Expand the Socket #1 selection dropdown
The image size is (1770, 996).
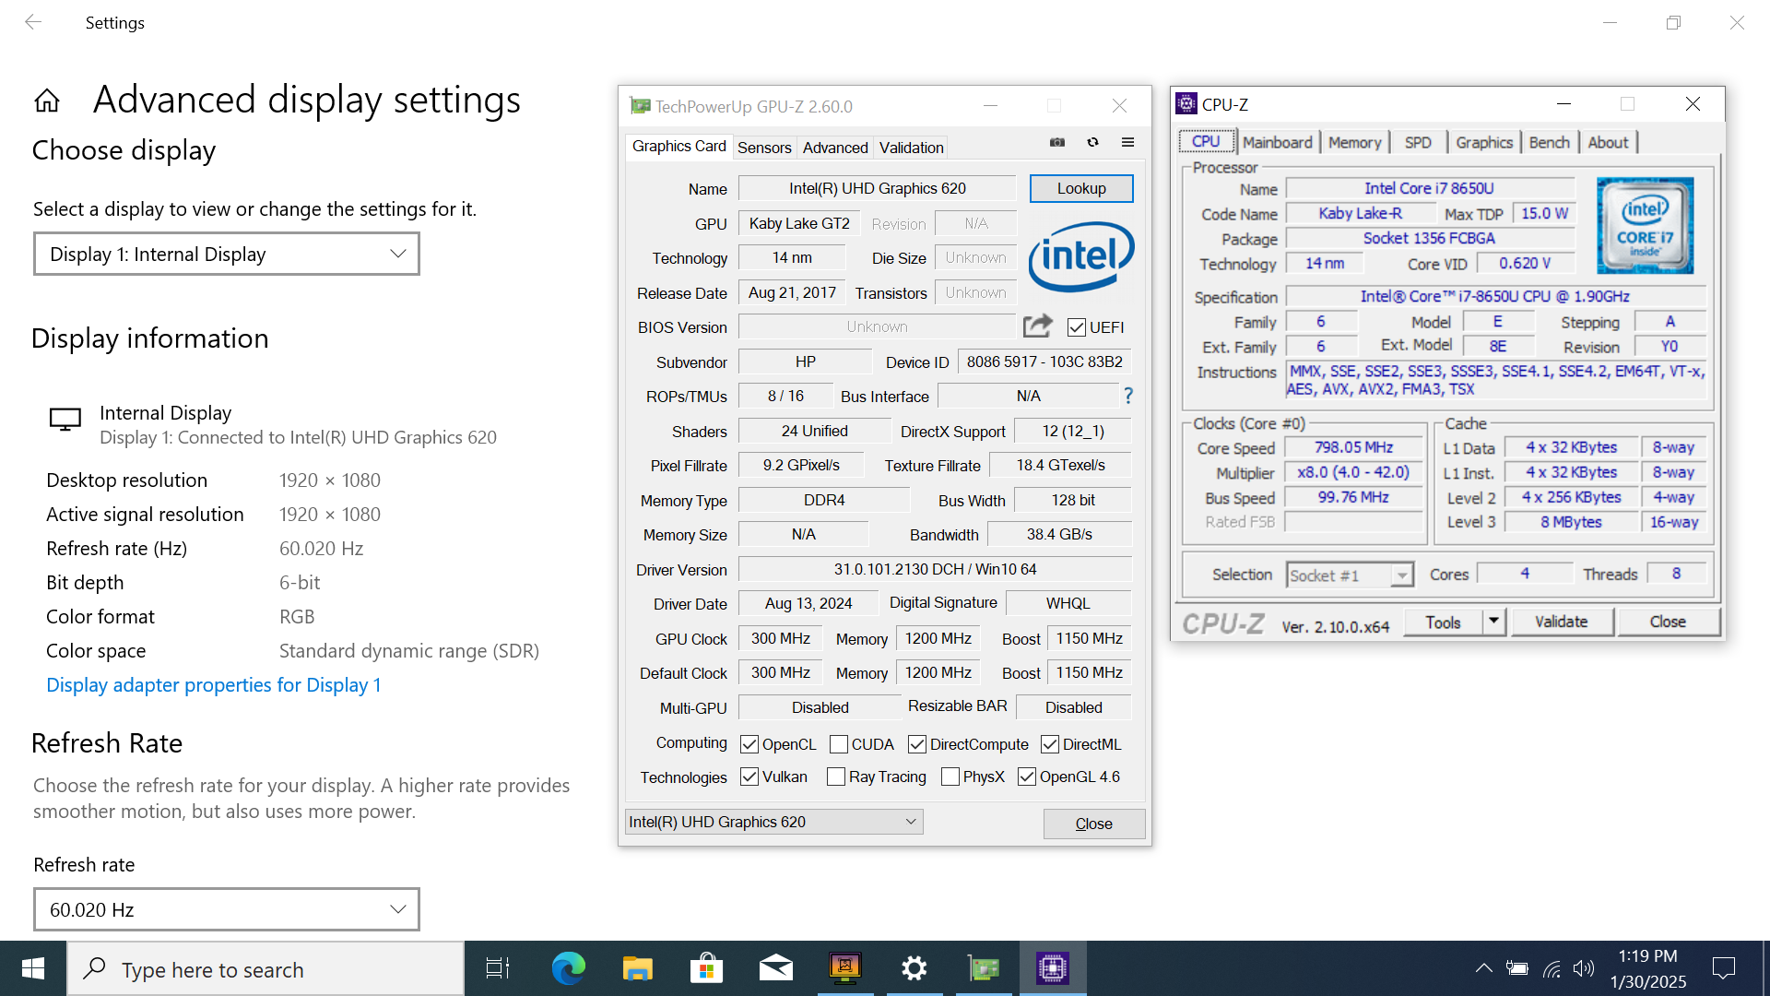[1350, 575]
